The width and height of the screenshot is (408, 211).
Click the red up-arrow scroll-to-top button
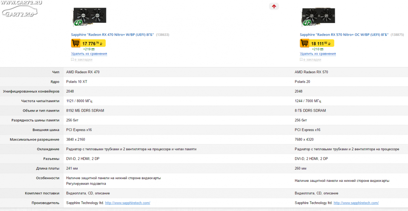click(x=274, y=6)
